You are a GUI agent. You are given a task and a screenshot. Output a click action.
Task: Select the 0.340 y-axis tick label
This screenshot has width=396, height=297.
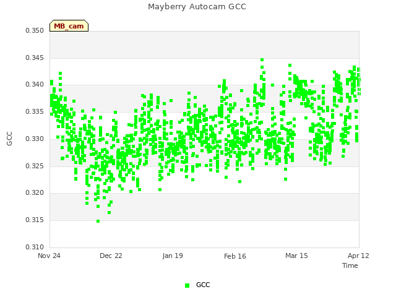tap(35, 84)
